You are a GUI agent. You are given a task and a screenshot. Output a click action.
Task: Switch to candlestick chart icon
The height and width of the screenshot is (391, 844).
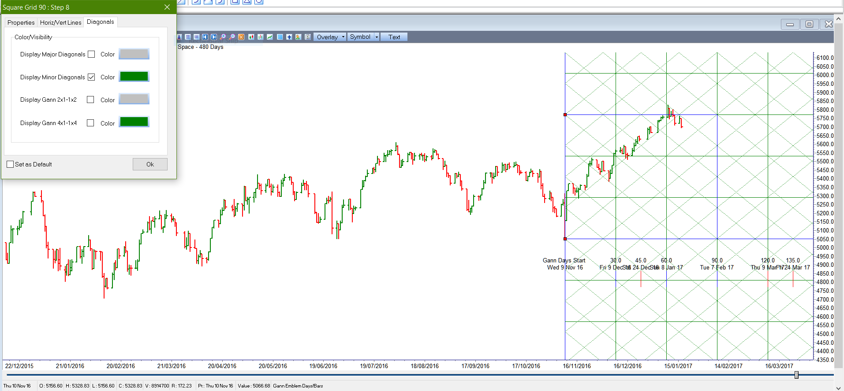click(x=251, y=37)
